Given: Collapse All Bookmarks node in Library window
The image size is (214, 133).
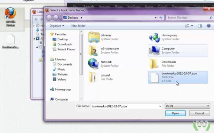Looking at the screenshot, I should coord(34,39).
